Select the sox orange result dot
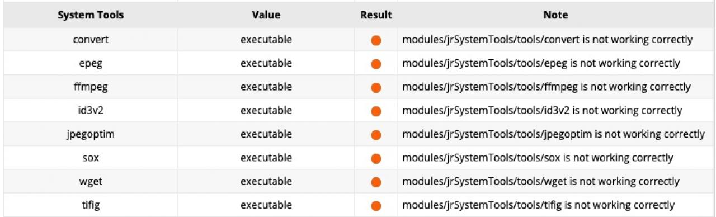This screenshot has width=716, height=217. tap(376, 159)
